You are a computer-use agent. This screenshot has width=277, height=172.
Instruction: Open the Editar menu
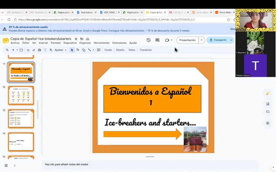pyautogui.click(x=26, y=43)
